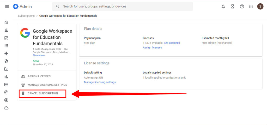Viewport: 267px width, 125px height.
Task: Open Devices icon in left sidebar
Action: tap(6, 38)
